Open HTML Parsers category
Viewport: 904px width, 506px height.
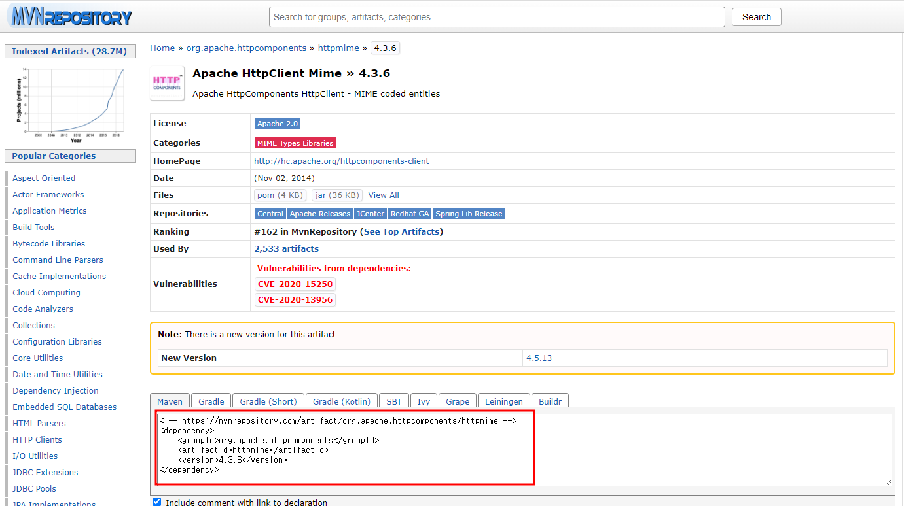[39, 424]
